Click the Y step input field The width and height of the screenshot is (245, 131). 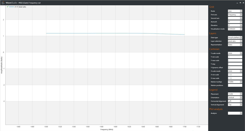click(235, 64)
